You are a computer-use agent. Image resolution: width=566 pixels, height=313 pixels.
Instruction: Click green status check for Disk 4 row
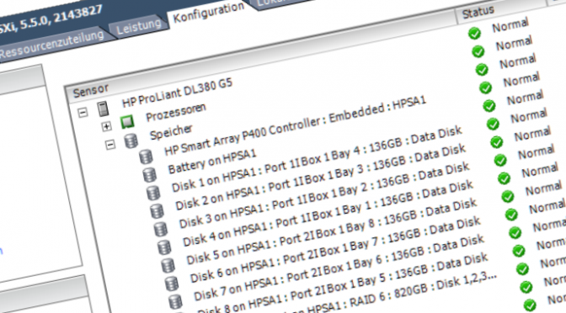tap(504, 178)
